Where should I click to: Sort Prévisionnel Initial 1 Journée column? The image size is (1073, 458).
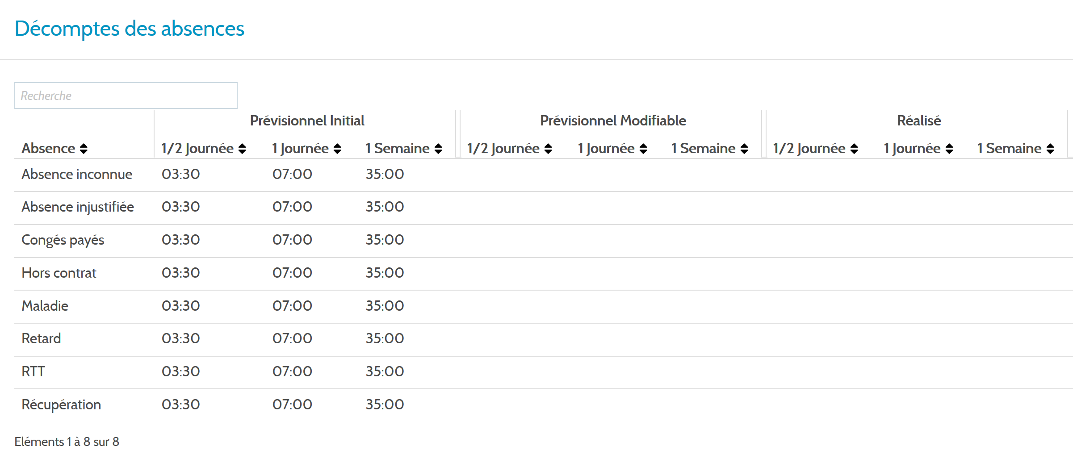337,149
